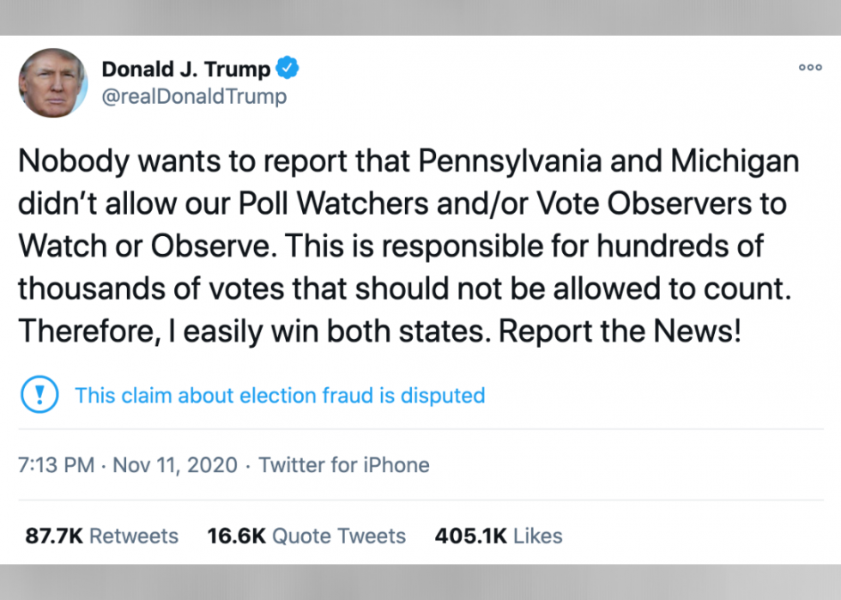841x600 pixels.
Task: Click the profile avatar photo
Action: click(53, 82)
